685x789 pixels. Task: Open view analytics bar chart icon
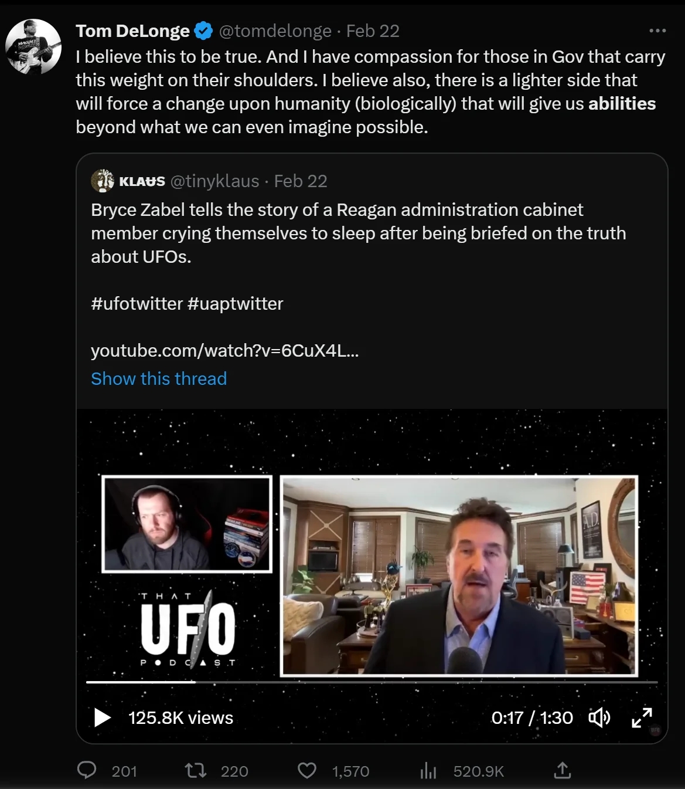[428, 770]
